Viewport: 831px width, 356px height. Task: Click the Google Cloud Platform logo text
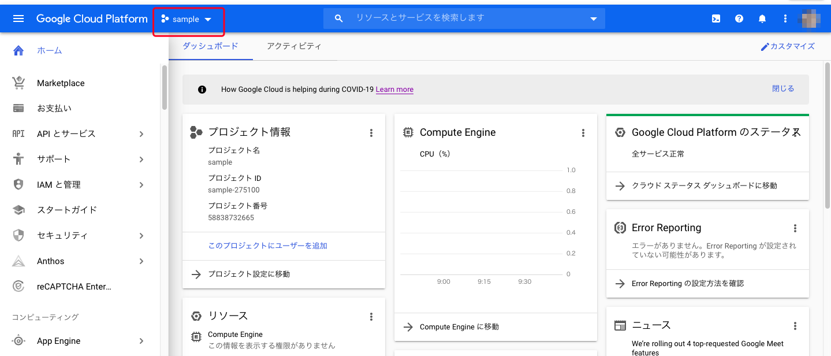(92, 19)
